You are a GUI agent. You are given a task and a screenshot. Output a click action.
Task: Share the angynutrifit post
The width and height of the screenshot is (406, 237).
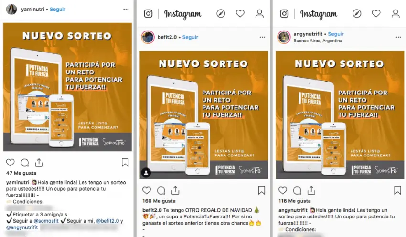(x=311, y=190)
